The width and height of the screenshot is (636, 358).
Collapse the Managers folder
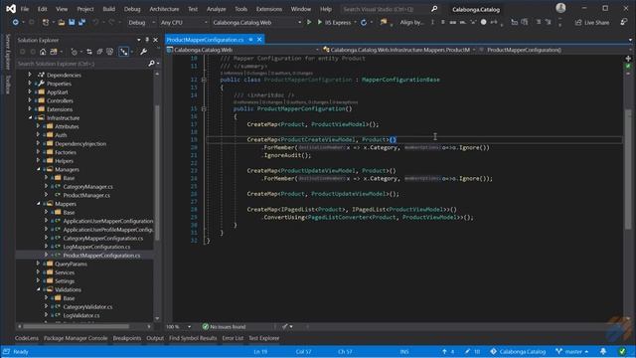click(38, 169)
